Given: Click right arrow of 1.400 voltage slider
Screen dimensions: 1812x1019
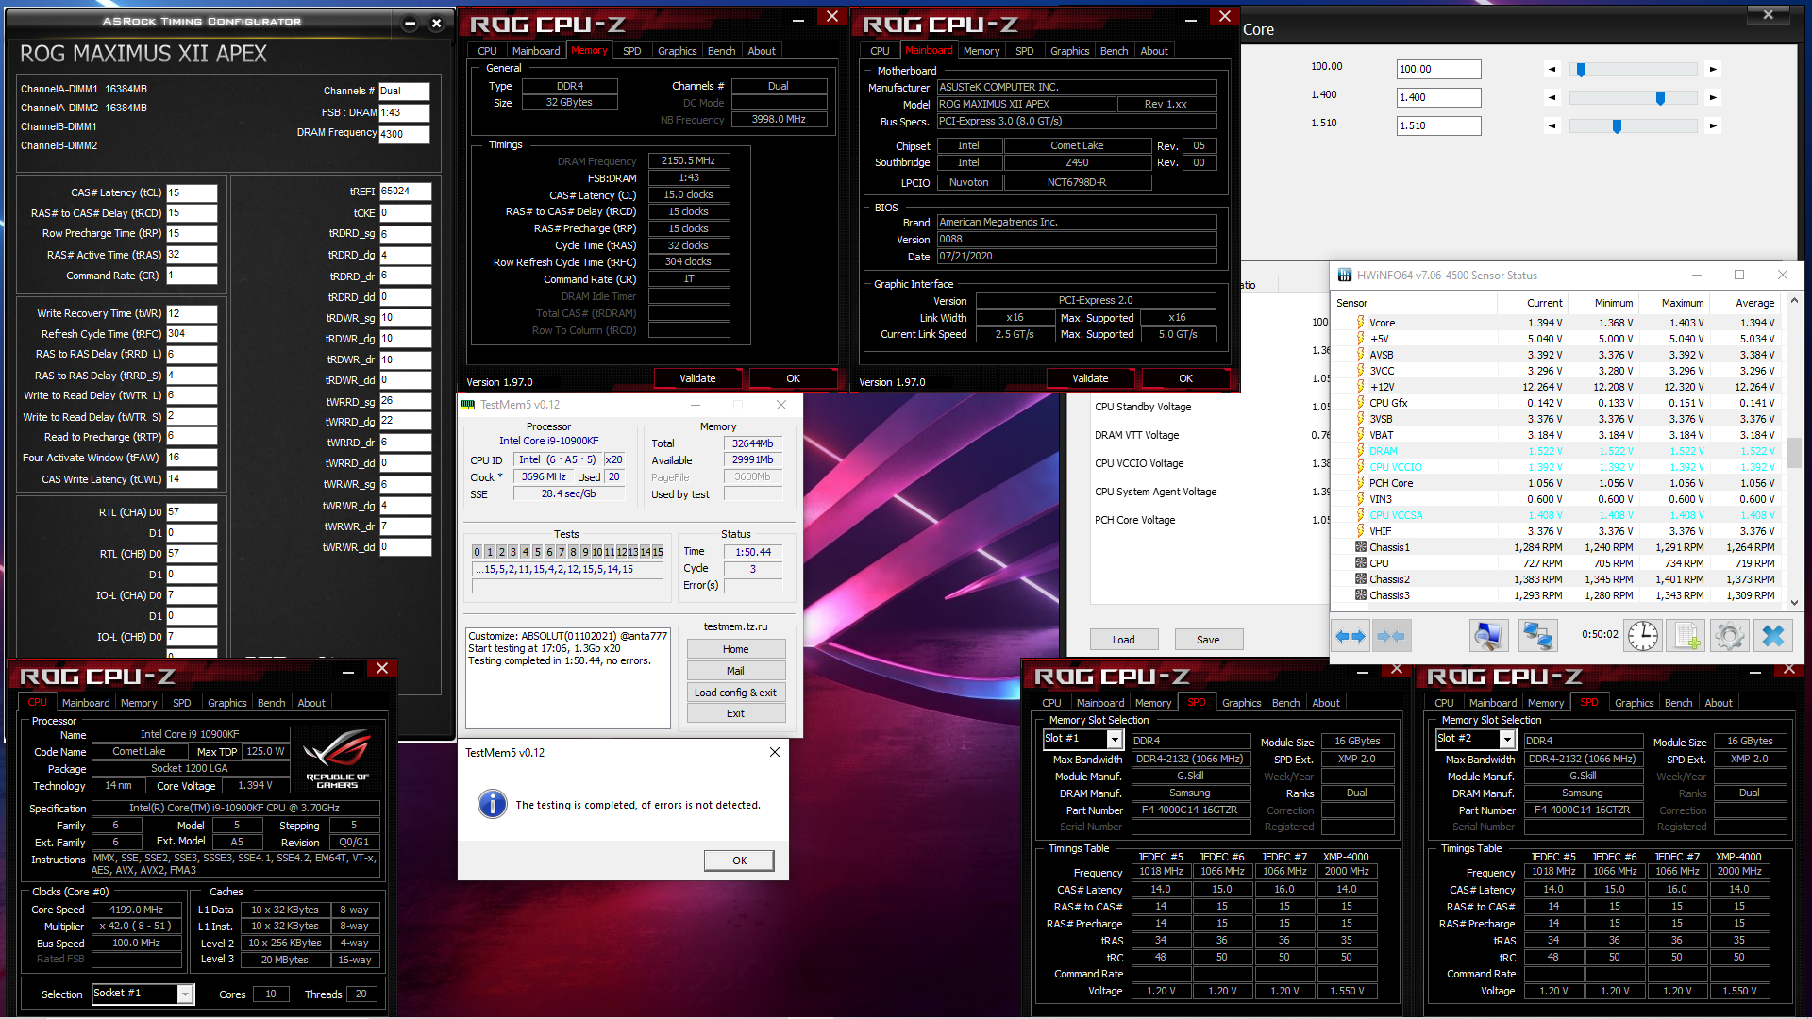Looking at the screenshot, I should pos(1713,97).
